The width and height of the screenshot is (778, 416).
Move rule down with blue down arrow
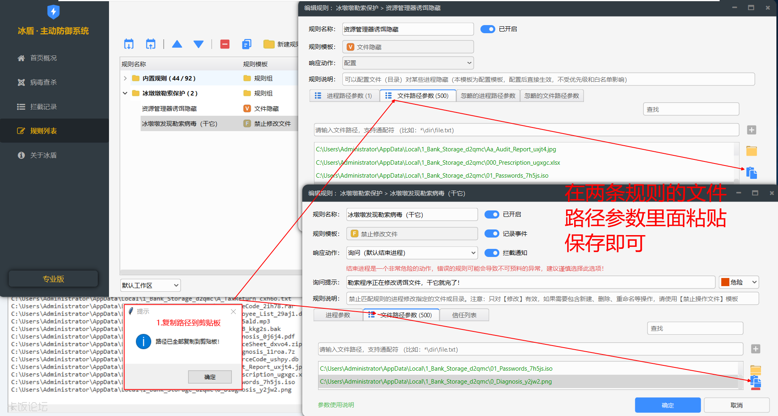(199, 44)
